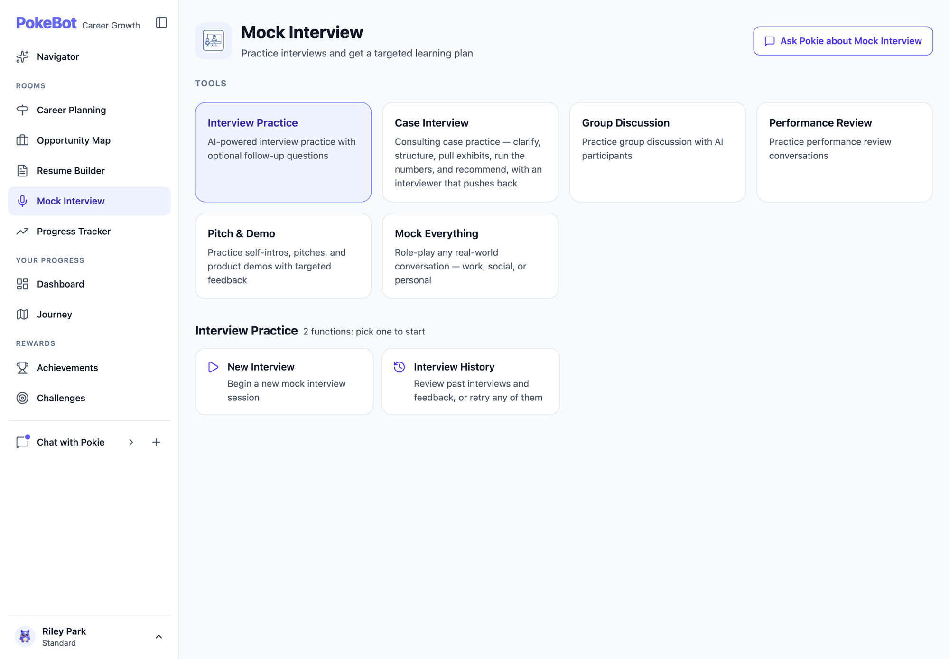Screen dimensions: 949x659
Task: Click the Resume Builder document icon
Action: tap(22, 171)
